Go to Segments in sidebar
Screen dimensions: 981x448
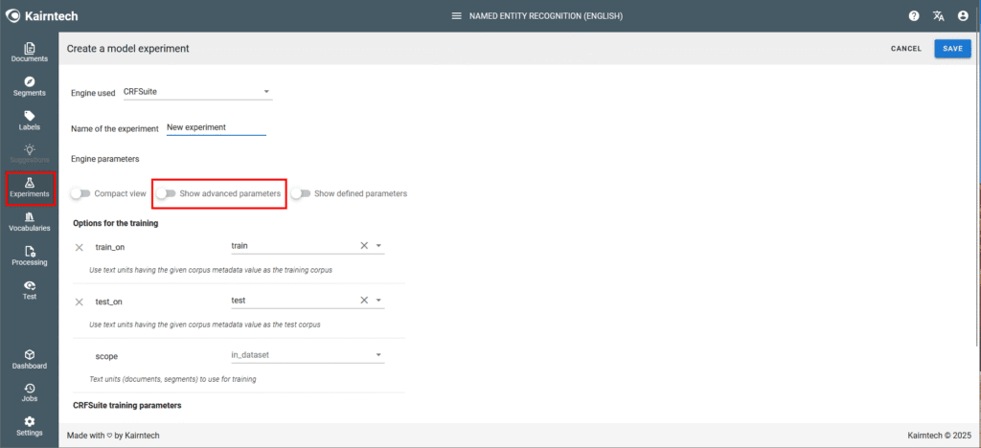pyautogui.click(x=30, y=86)
